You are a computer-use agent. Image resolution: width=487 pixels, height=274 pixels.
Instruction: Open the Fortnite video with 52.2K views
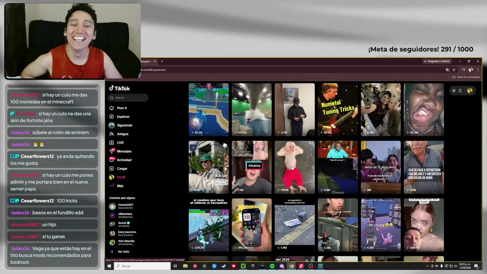click(209, 110)
